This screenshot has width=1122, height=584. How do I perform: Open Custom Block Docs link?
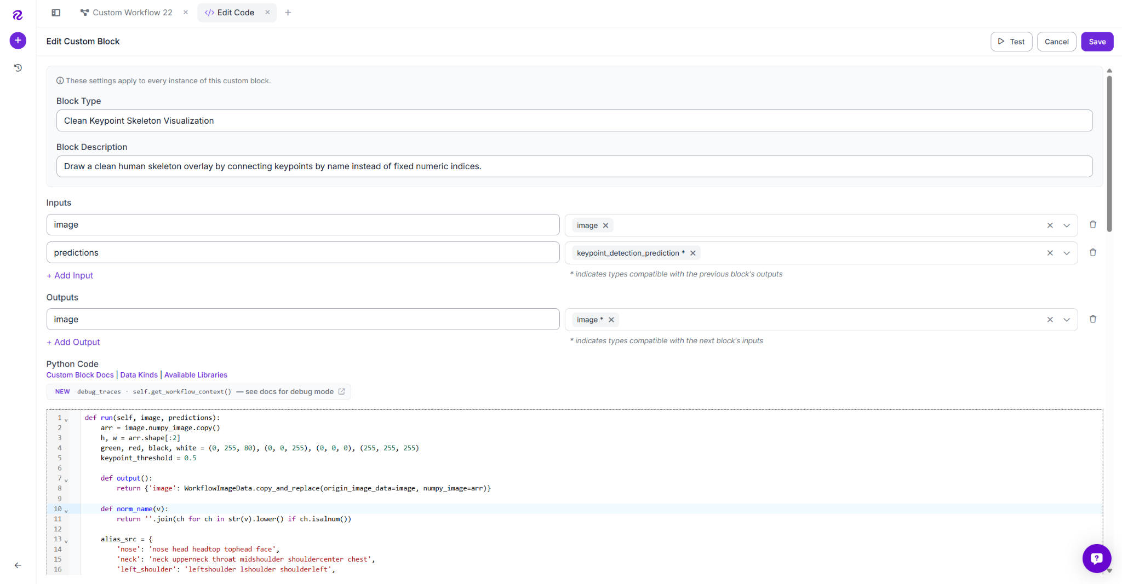(x=80, y=375)
